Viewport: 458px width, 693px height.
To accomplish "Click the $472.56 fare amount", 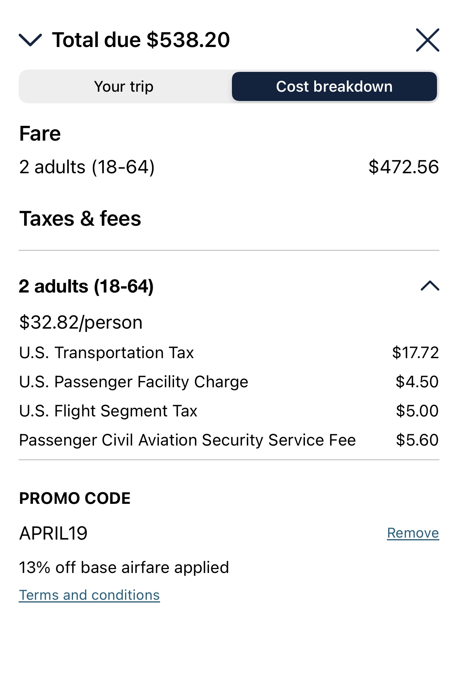I will 403,167.
